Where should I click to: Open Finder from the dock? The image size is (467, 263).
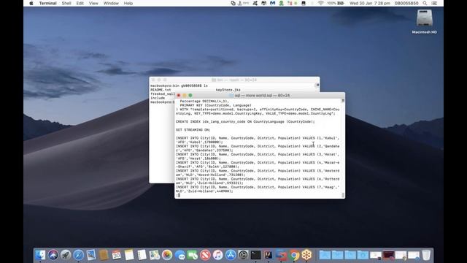(x=40, y=255)
